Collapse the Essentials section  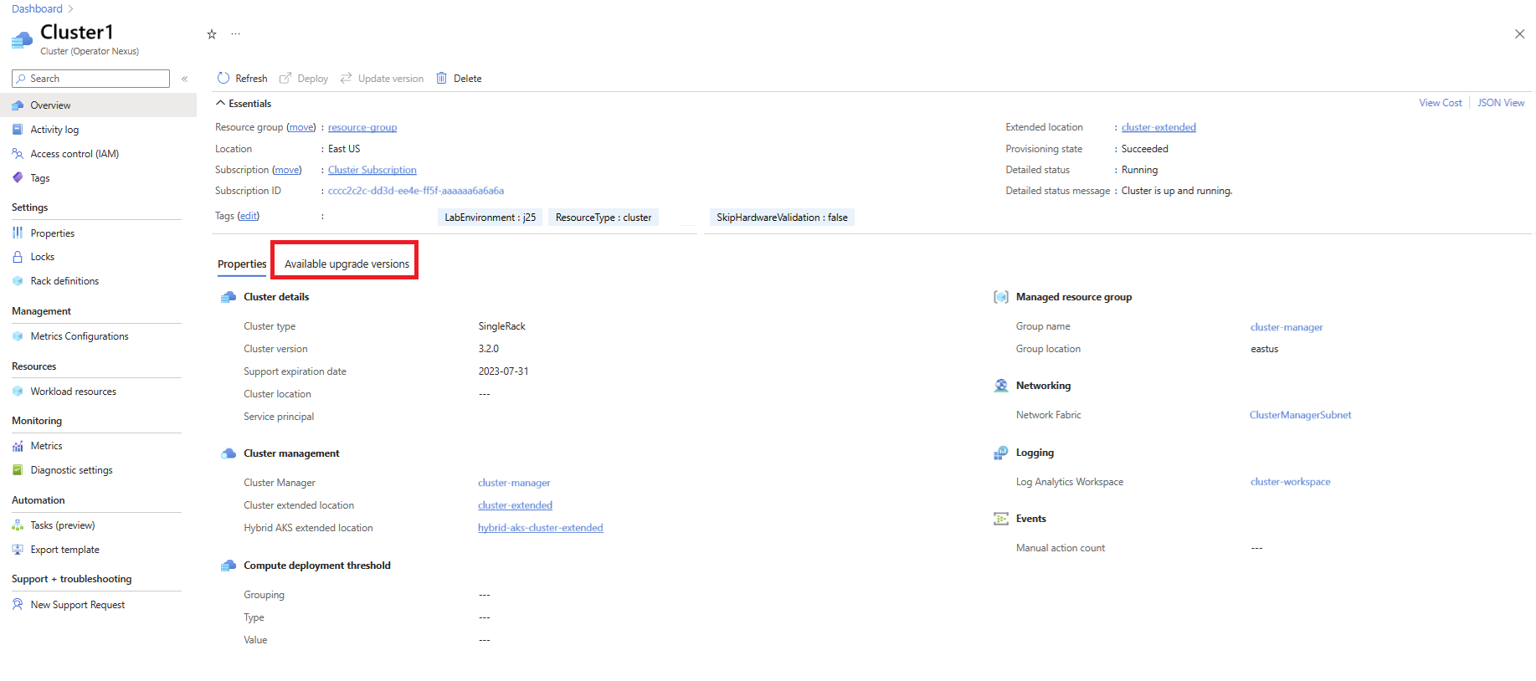point(244,104)
